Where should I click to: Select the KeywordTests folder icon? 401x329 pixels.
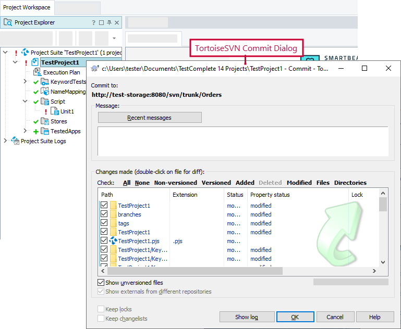(x=45, y=82)
